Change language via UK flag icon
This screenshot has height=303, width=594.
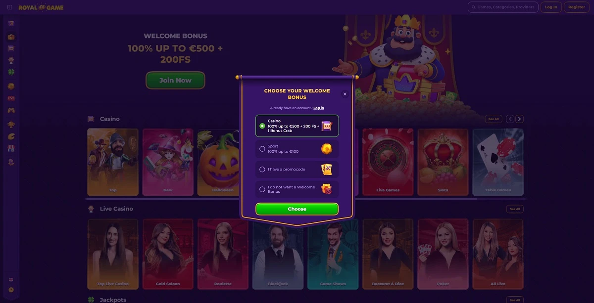tap(11, 280)
